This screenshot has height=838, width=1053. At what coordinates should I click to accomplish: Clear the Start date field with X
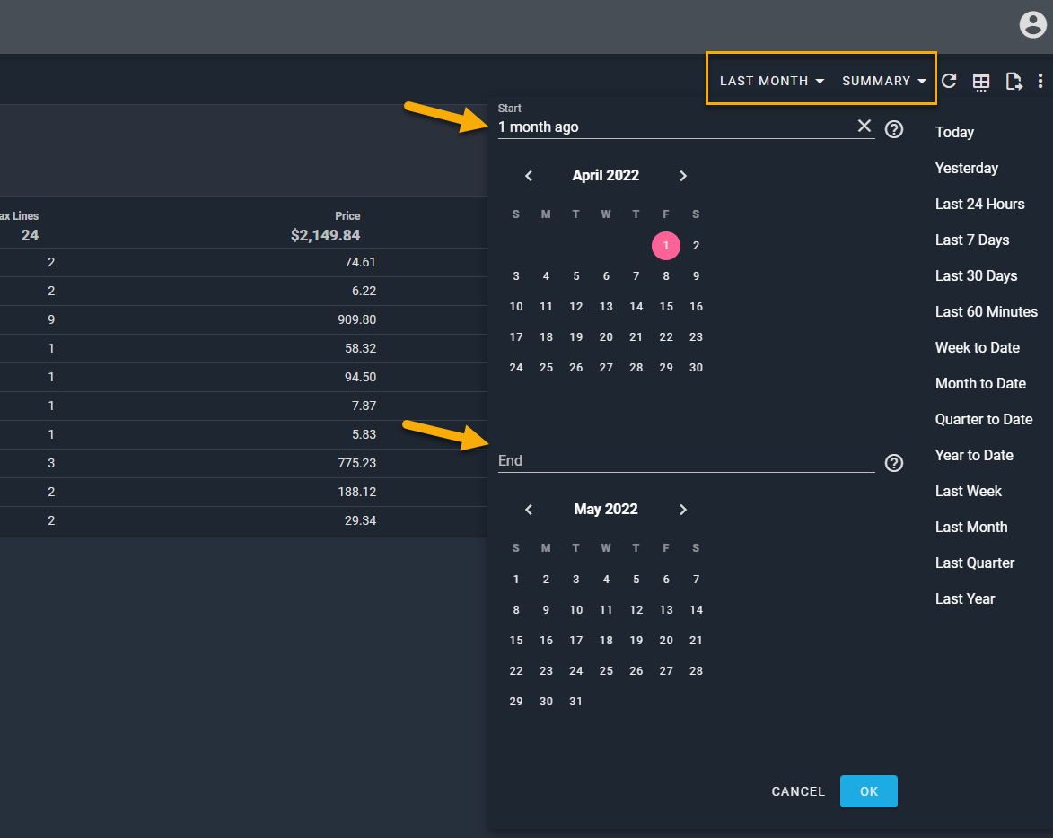pos(864,127)
